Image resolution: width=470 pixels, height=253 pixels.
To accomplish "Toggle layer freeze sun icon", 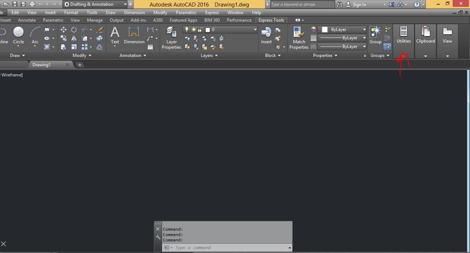I will point(194,30).
